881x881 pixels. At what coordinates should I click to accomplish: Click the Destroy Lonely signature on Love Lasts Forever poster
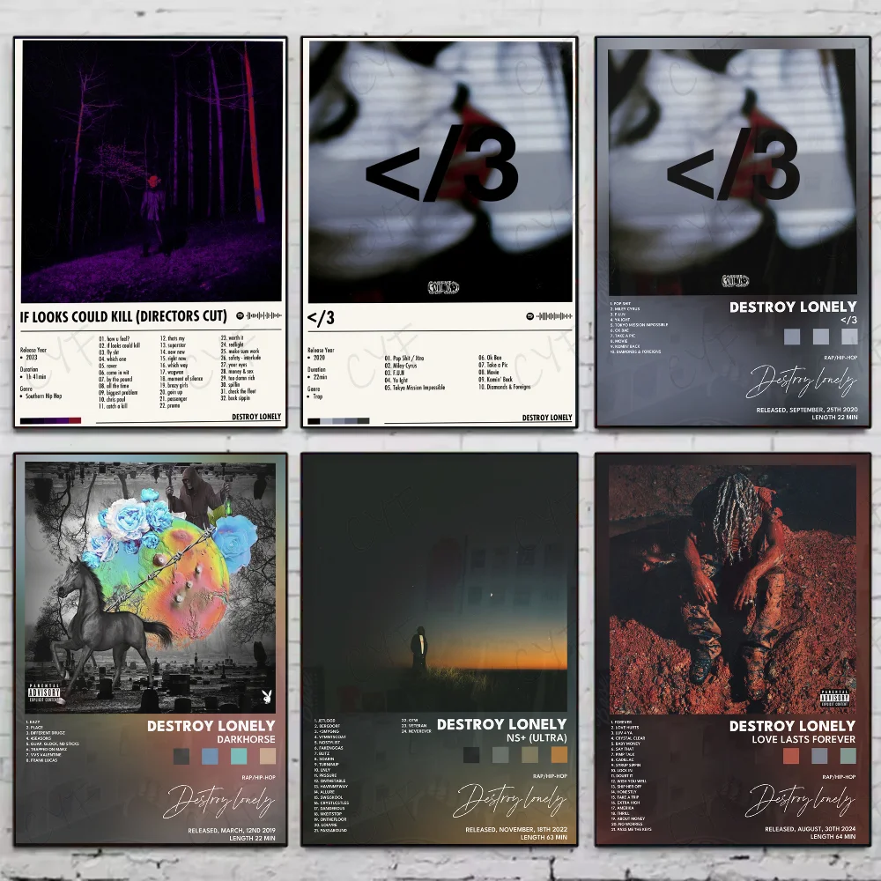800,800
